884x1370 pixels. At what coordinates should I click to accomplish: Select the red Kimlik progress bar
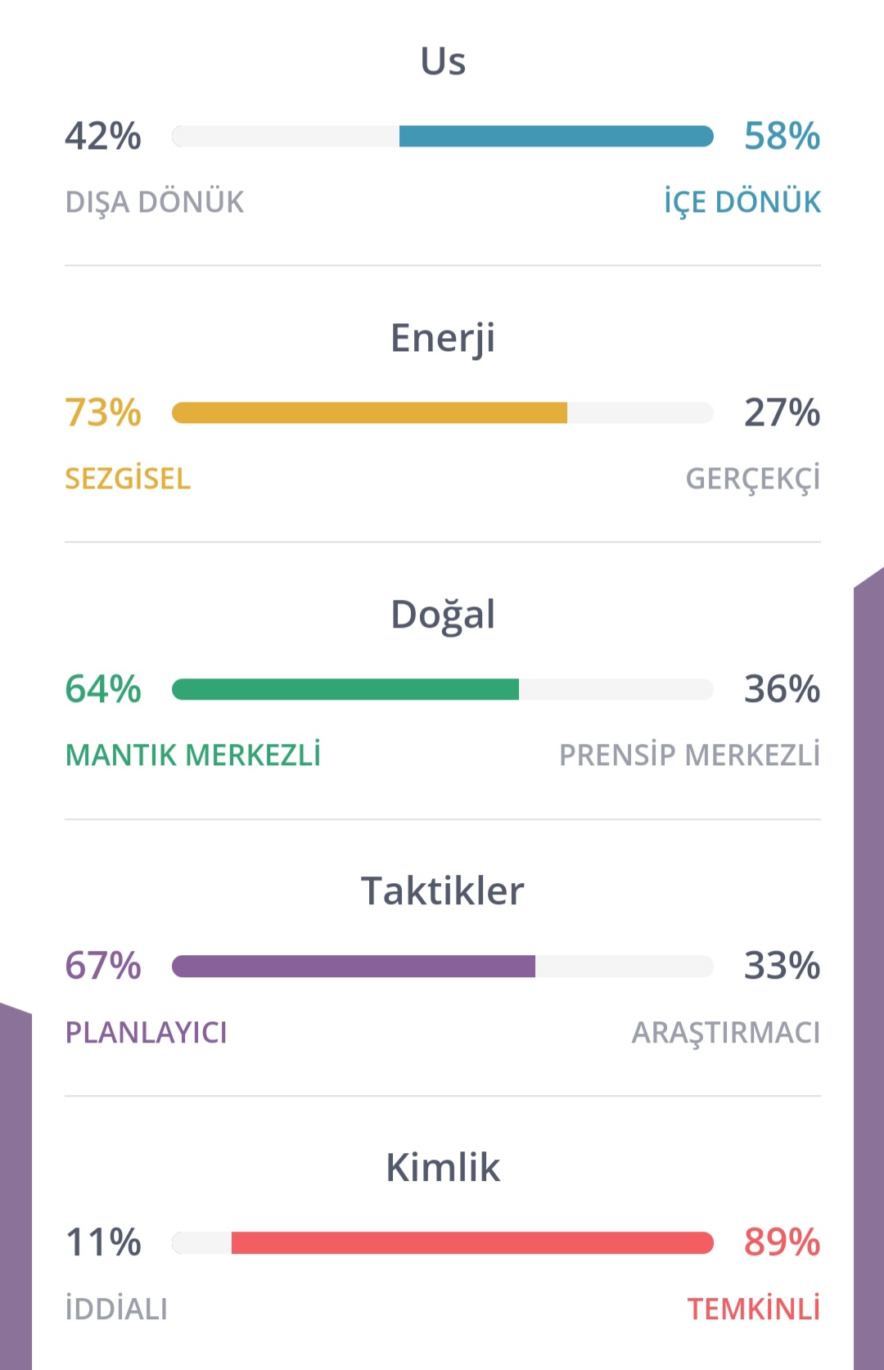[443, 1242]
